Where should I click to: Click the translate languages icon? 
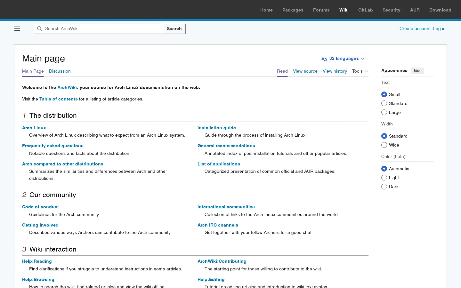coord(324,59)
